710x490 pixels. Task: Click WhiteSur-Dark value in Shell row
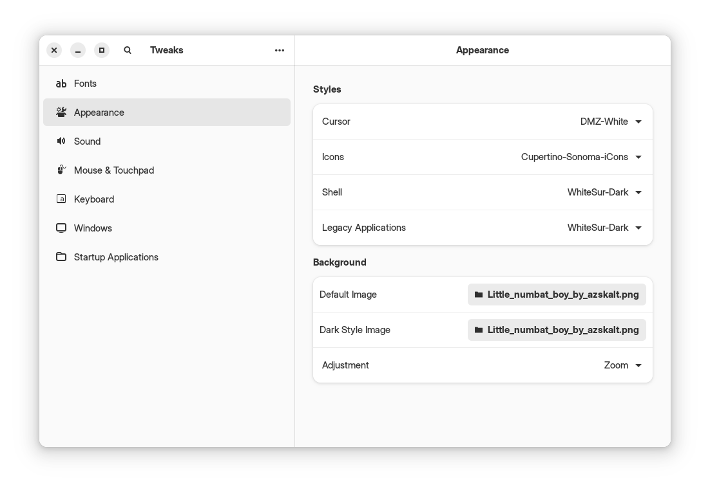coord(598,192)
